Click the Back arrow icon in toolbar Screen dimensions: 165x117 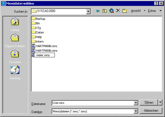coord(98,11)
